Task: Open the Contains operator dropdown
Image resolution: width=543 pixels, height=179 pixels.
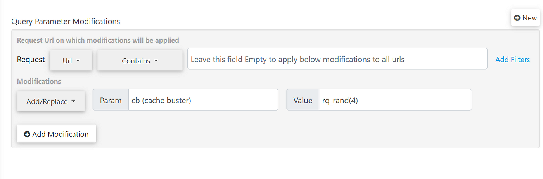Action: pos(140,60)
